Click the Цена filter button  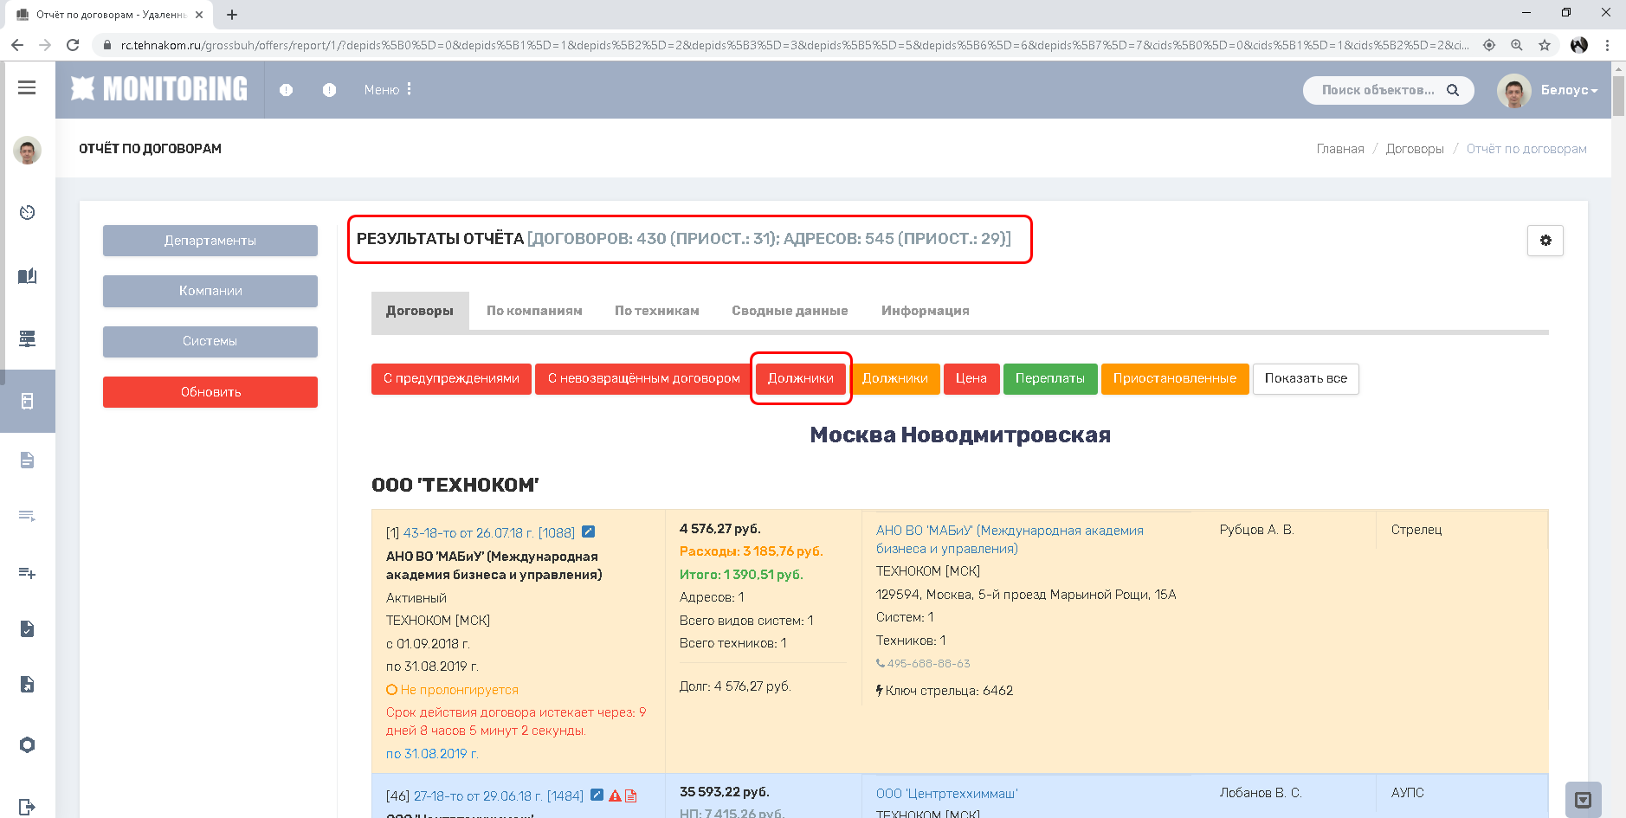coord(971,378)
